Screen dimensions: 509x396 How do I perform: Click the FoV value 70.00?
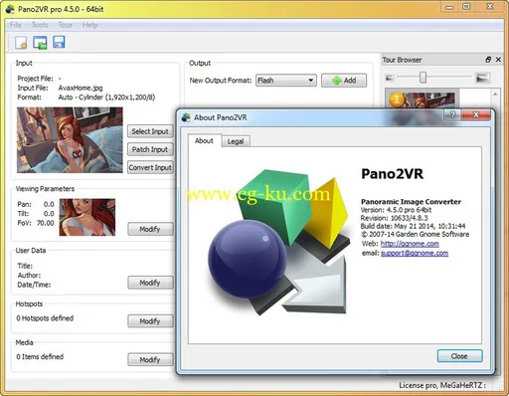(46, 223)
